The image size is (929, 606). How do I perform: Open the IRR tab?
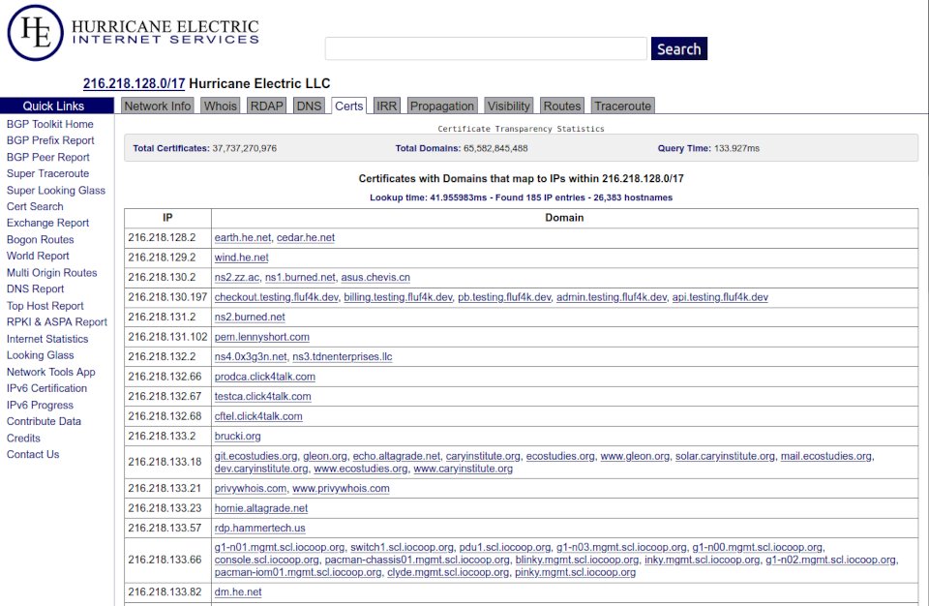[x=387, y=106]
